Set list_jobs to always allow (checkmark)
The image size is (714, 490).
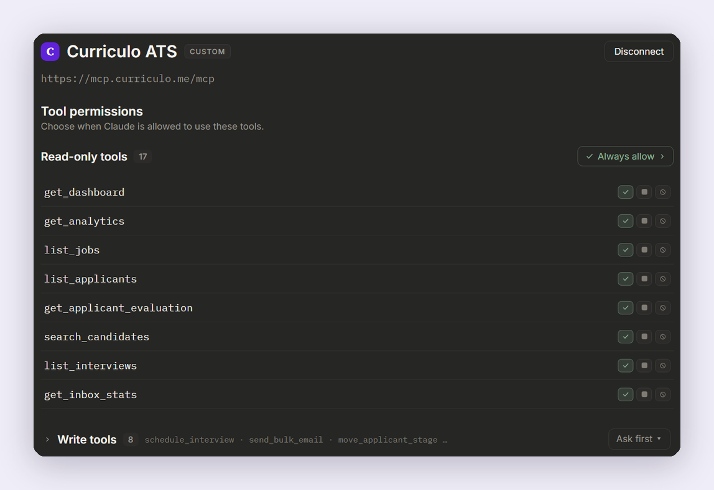click(x=625, y=250)
